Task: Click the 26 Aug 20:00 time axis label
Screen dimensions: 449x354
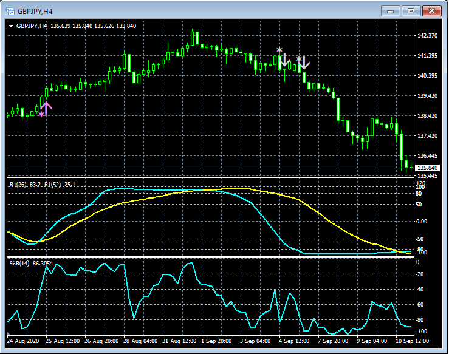Action: coord(101,341)
